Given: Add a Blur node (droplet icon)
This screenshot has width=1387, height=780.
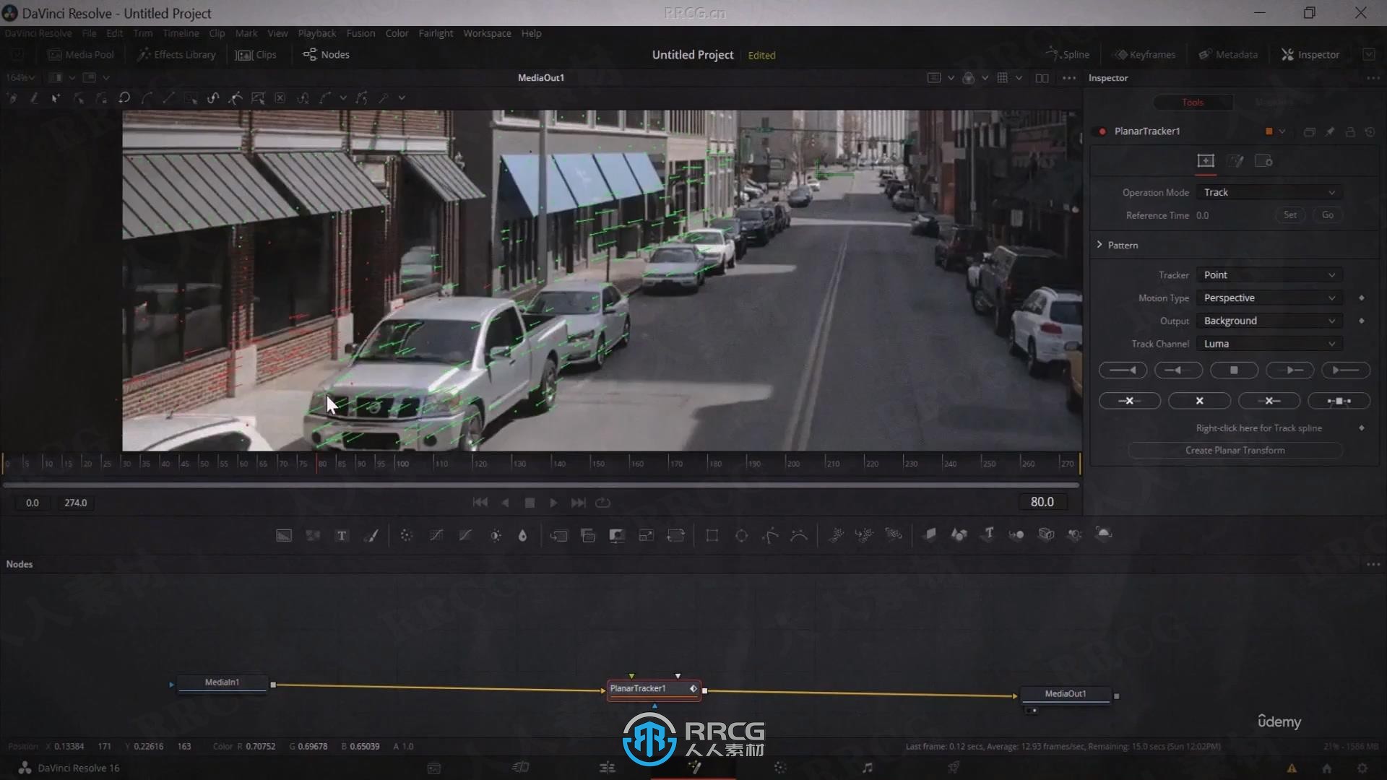Looking at the screenshot, I should tap(523, 535).
